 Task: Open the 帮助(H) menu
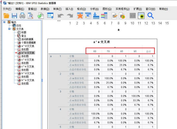point(163,9)
